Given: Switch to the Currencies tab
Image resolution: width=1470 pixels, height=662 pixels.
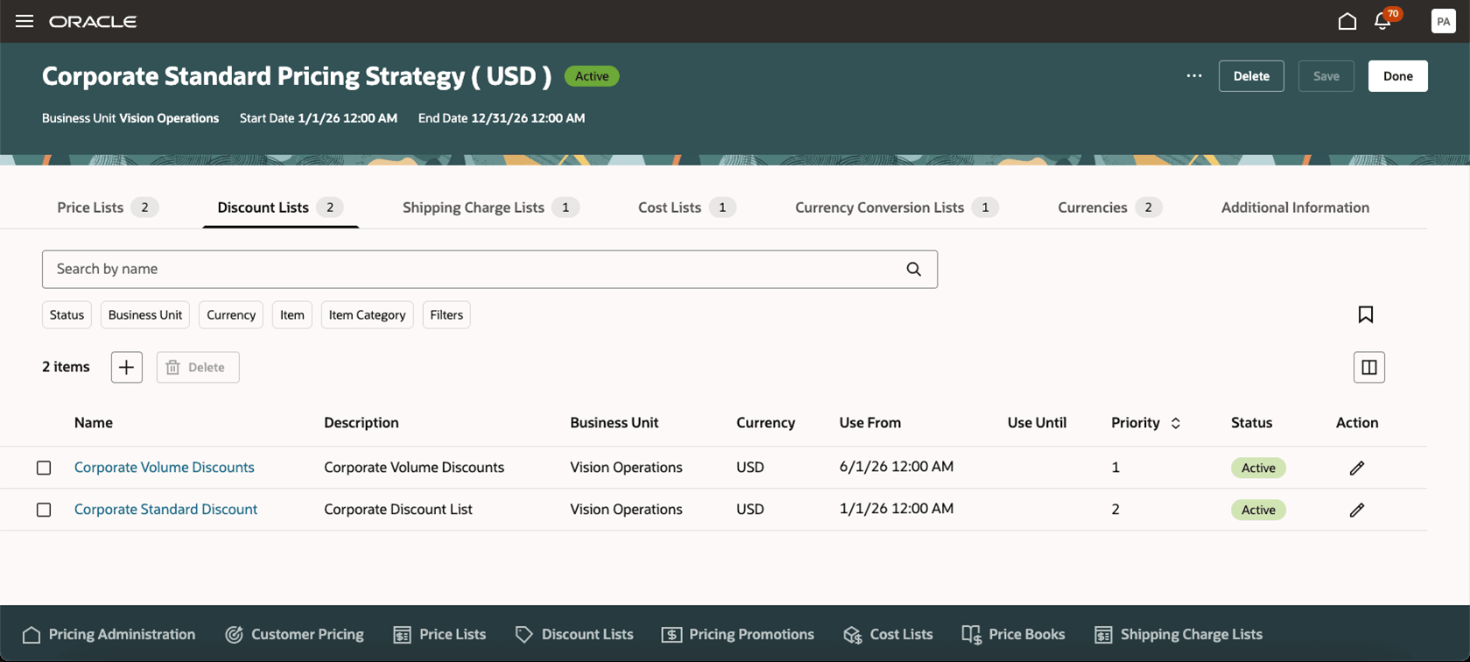Looking at the screenshot, I should 1110,208.
